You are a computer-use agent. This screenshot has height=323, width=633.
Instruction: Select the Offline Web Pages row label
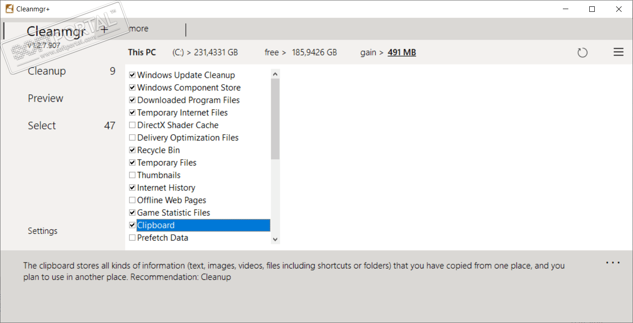point(172,200)
